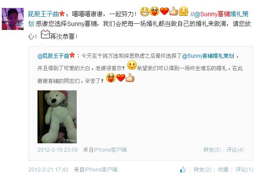The image size is (261, 179).
Task: Open @Sunny喜铺婚礼策划 link in quoted post
Action: click(208, 56)
